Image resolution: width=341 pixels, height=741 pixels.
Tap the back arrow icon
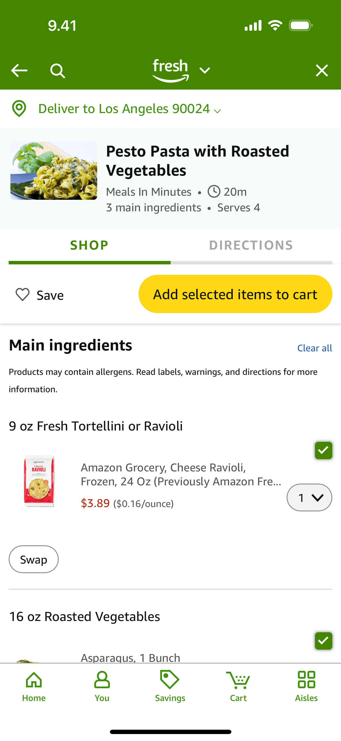pos(19,70)
